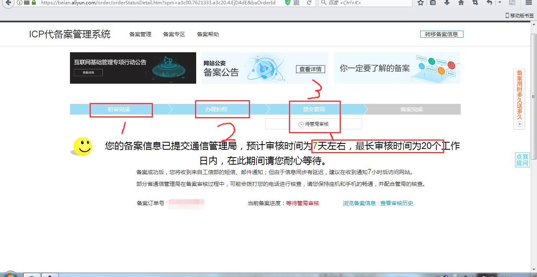Click inside the browser address bar
537x277 pixels.
[157, 3]
